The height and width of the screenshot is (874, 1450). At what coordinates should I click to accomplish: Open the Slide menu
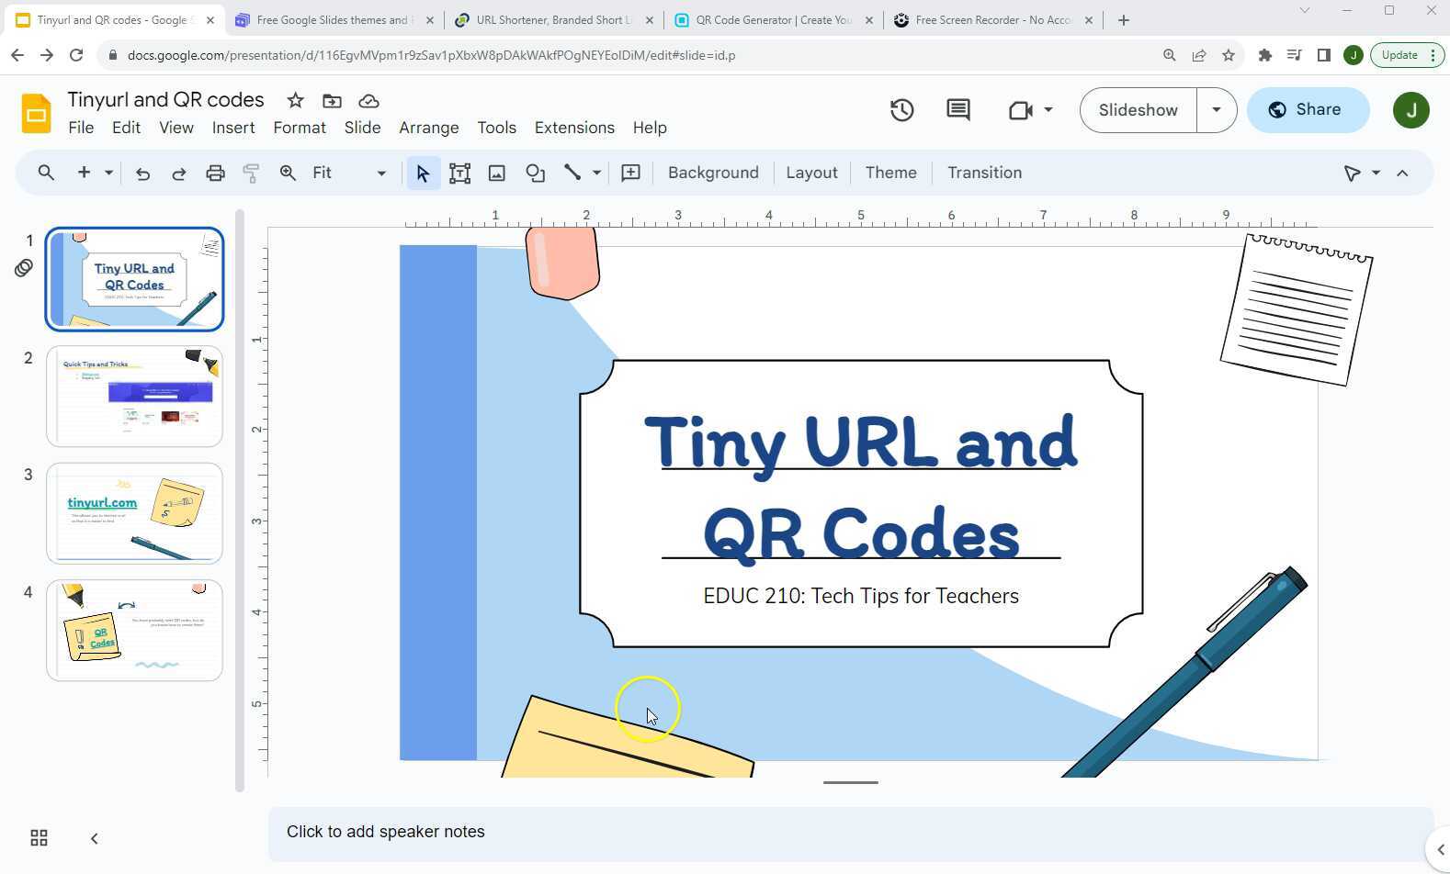tap(362, 128)
